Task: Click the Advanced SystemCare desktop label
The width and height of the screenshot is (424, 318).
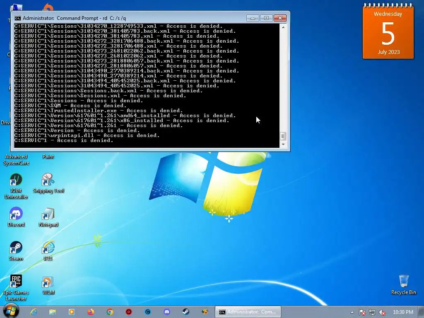Action: pos(16,159)
